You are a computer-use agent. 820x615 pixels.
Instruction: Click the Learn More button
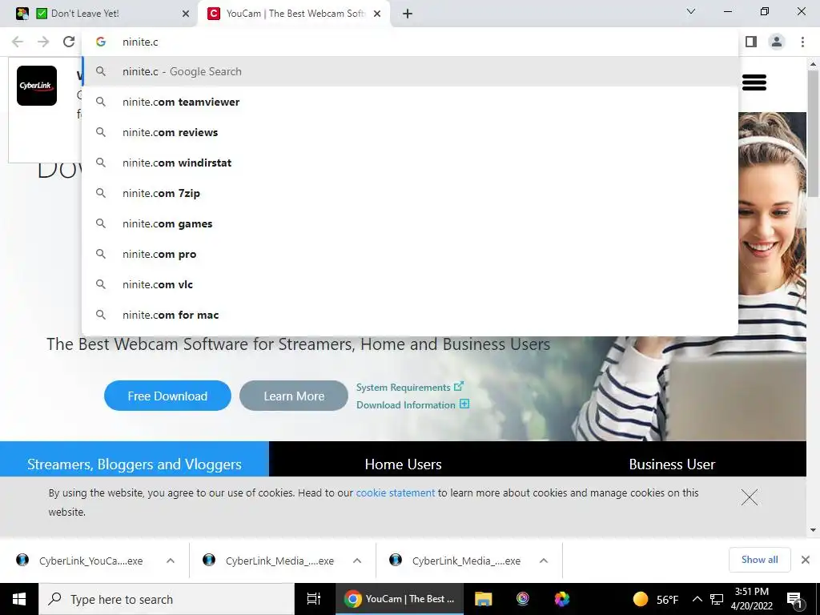294,396
